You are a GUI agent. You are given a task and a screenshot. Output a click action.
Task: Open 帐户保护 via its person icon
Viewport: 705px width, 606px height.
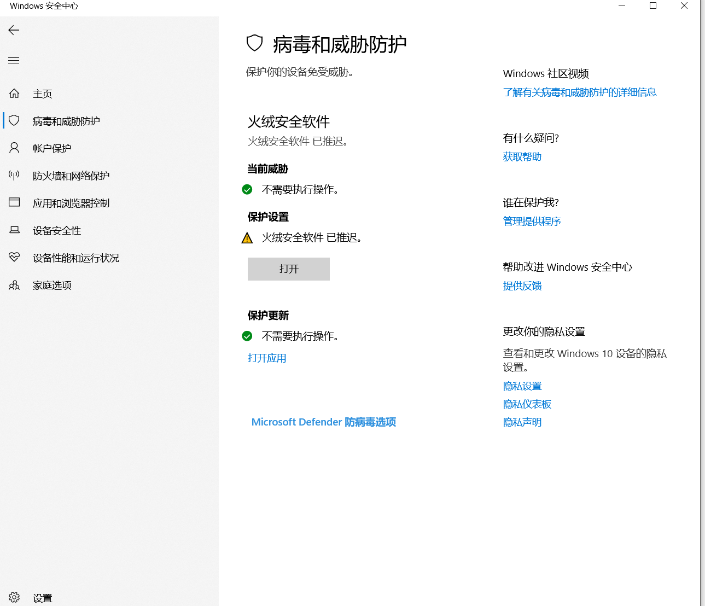click(x=14, y=148)
